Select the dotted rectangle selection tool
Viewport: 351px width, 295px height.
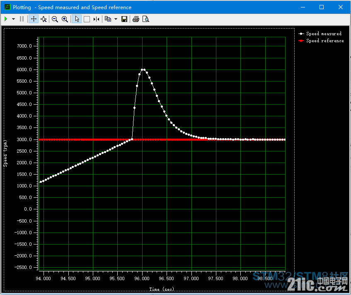(x=87, y=19)
